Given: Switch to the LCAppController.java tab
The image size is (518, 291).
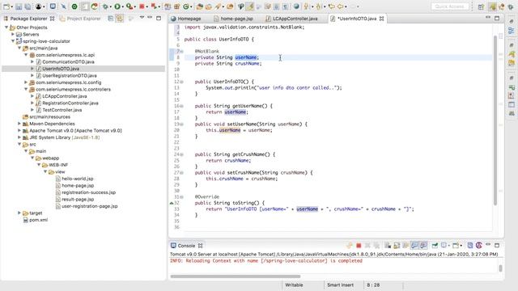Looking at the screenshot, I should (291, 19).
